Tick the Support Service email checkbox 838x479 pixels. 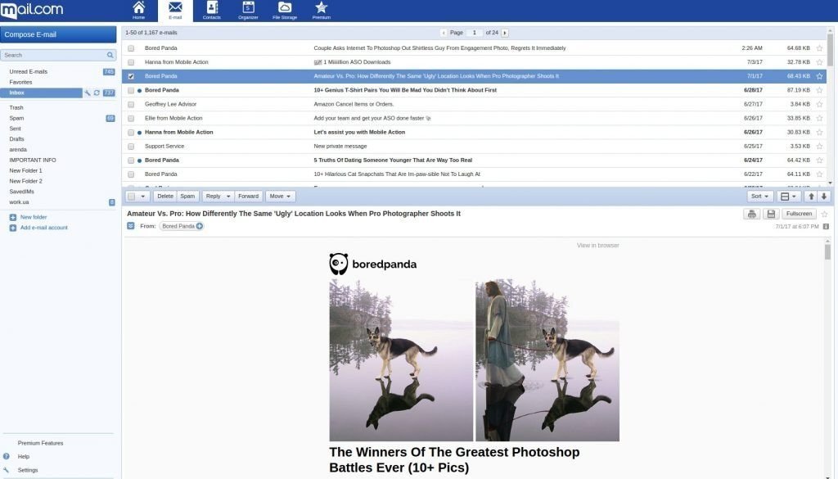tap(131, 146)
